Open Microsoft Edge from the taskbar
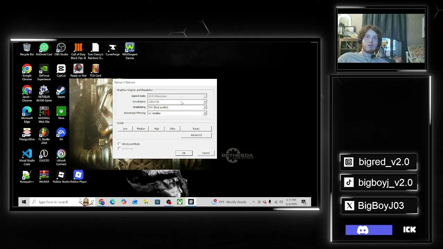 tap(112, 202)
